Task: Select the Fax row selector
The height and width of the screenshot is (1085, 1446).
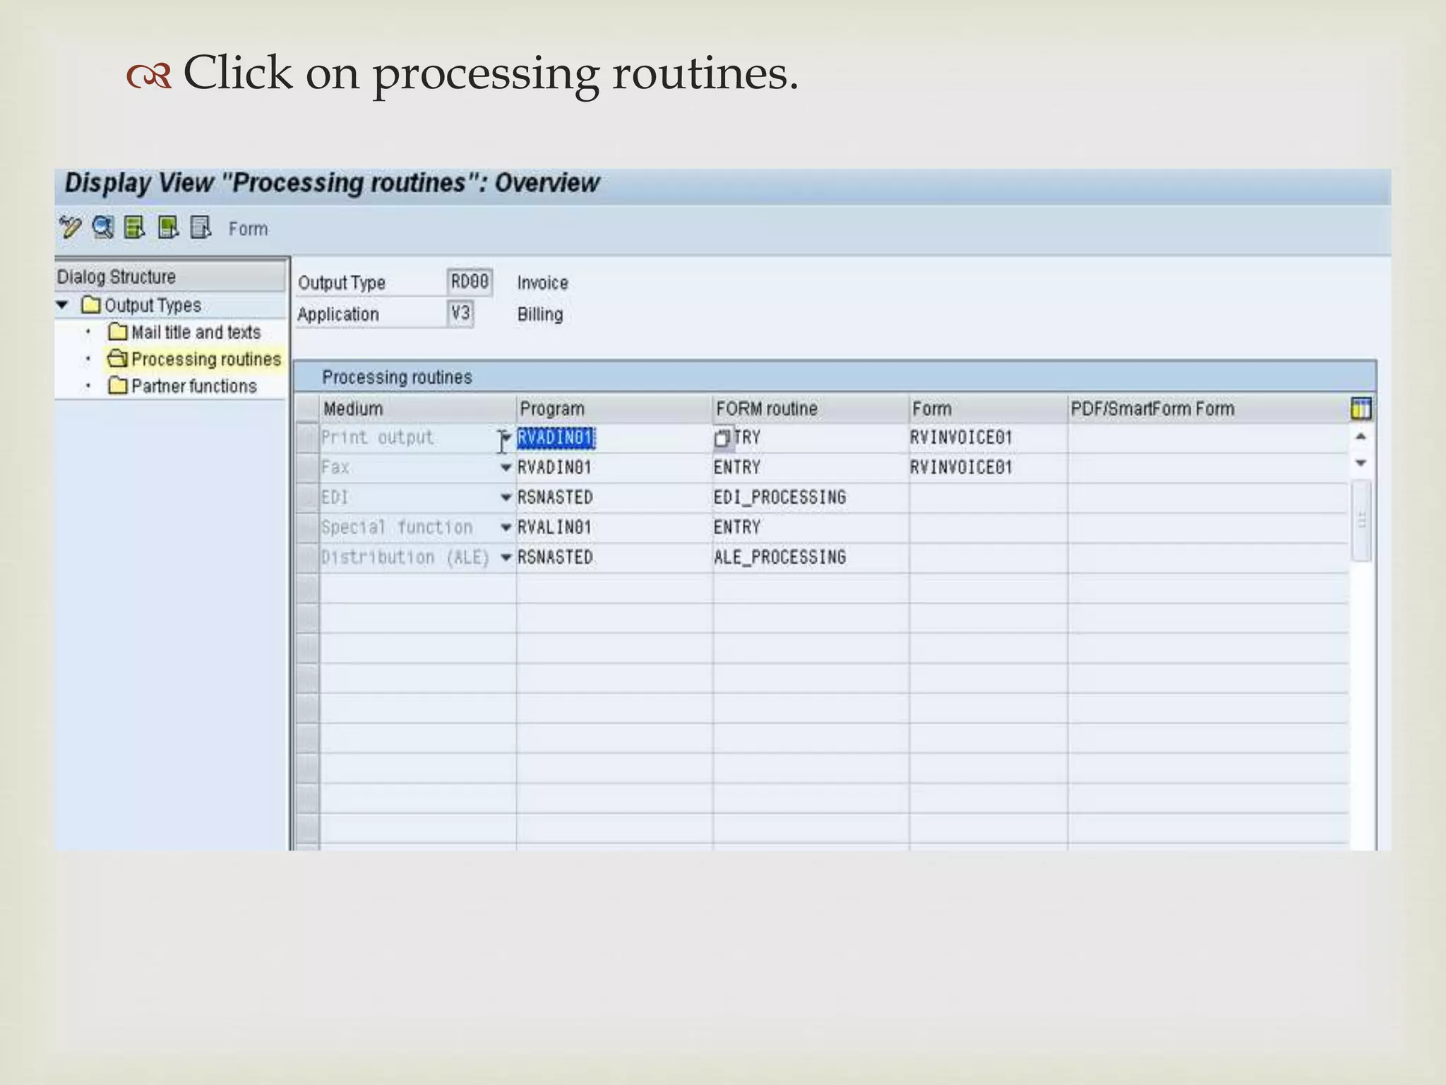Action: click(x=307, y=468)
